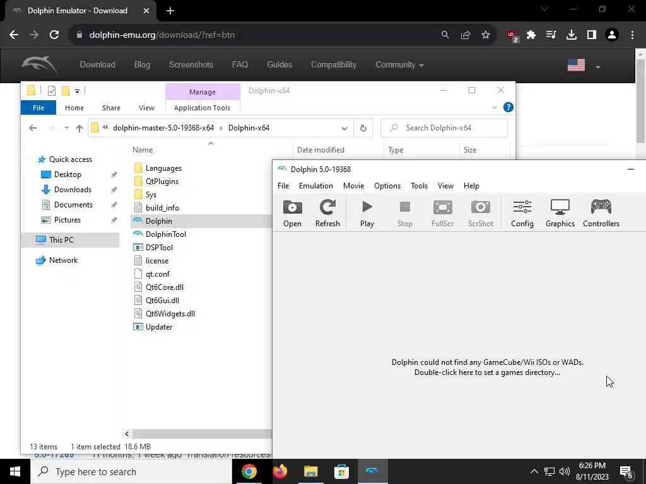Go to Downloads in Explorer sidebar

pos(73,189)
